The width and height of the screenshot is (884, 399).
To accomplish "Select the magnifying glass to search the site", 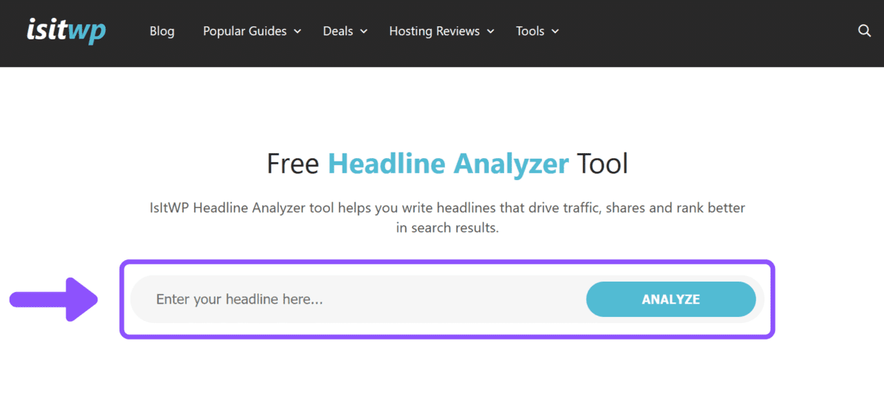I will pyautogui.click(x=864, y=30).
